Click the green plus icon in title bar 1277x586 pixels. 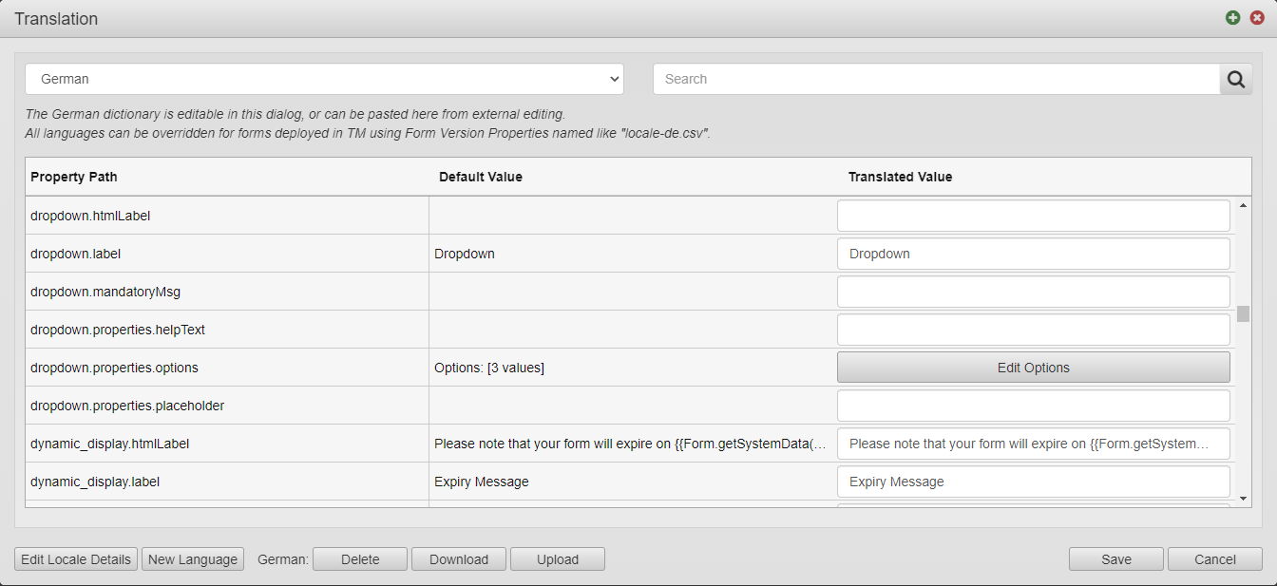point(1232,18)
